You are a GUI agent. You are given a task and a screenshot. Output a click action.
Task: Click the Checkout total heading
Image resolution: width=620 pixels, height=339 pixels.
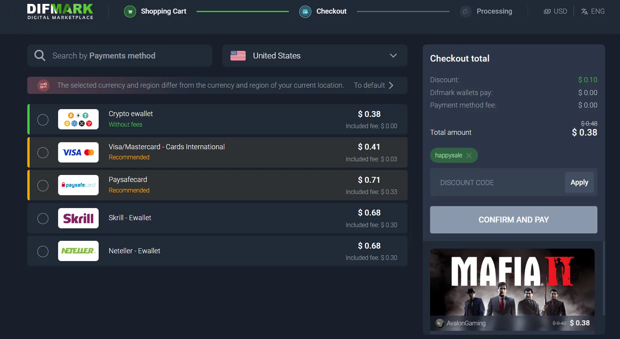point(460,58)
